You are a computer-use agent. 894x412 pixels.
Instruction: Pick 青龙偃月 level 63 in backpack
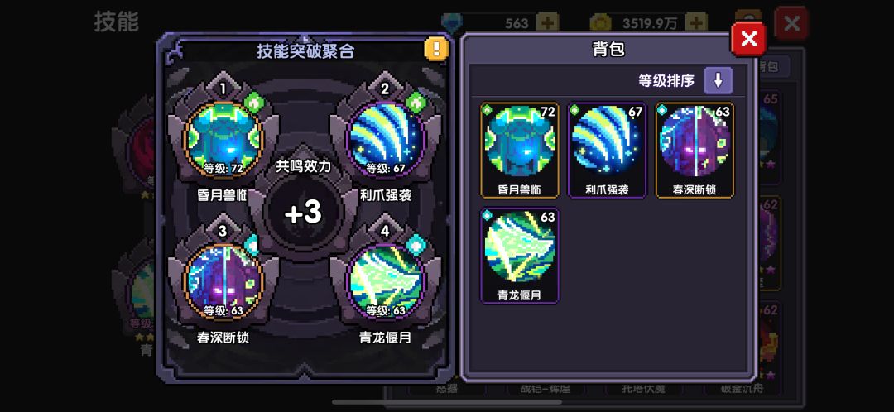click(519, 256)
